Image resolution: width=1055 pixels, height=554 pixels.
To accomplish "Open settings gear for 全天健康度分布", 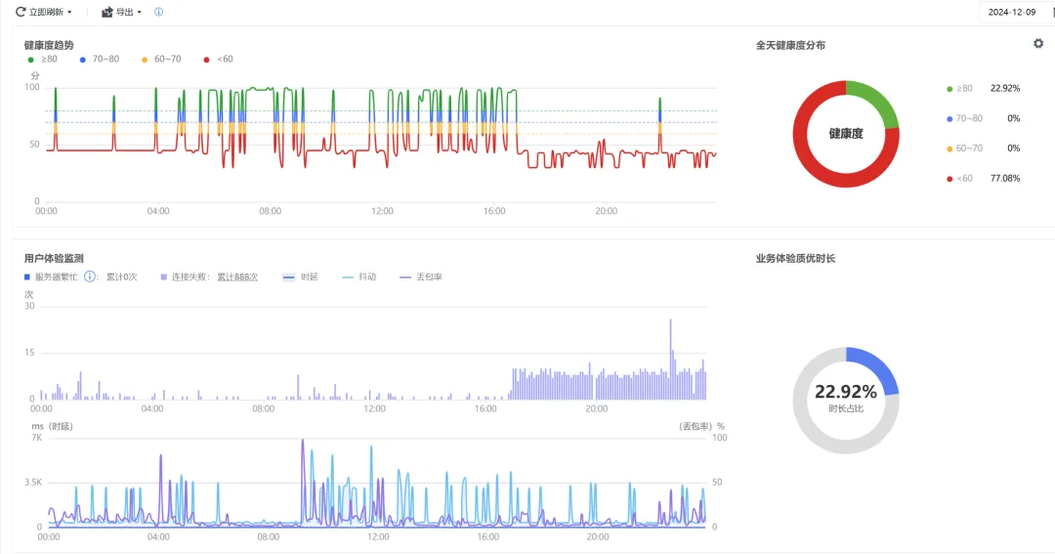I will (x=1038, y=43).
